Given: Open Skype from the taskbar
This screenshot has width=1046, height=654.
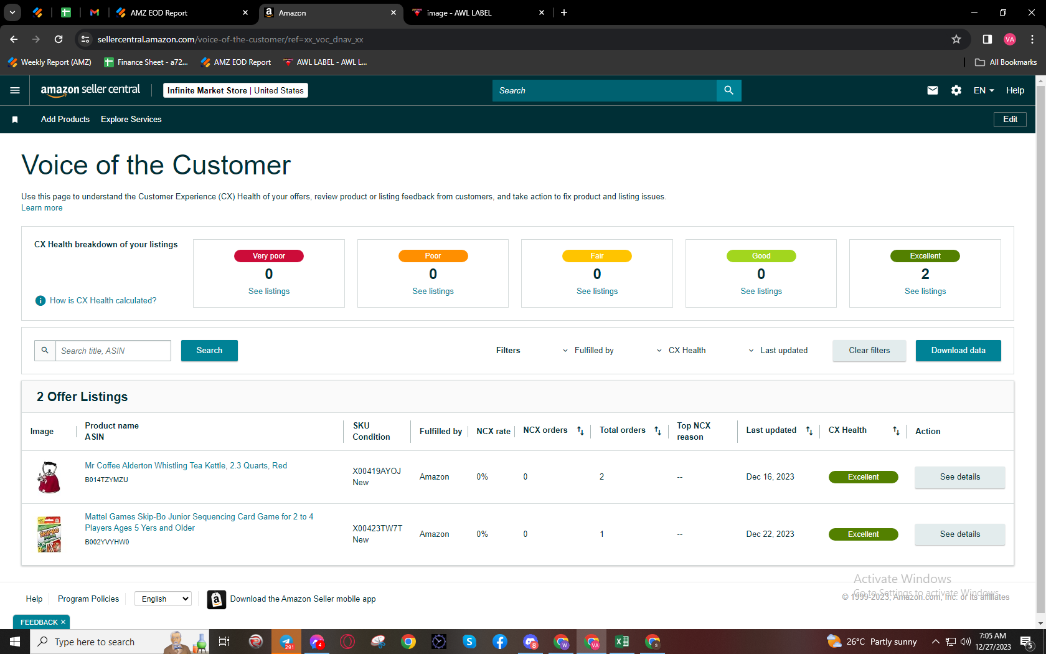Looking at the screenshot, I should 469,642.
